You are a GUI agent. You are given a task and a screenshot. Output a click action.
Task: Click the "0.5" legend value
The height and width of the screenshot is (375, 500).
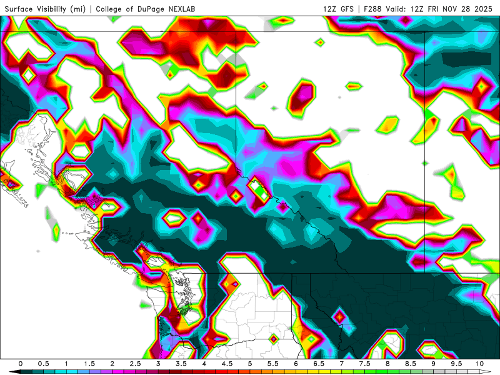[x=43, y=364]
